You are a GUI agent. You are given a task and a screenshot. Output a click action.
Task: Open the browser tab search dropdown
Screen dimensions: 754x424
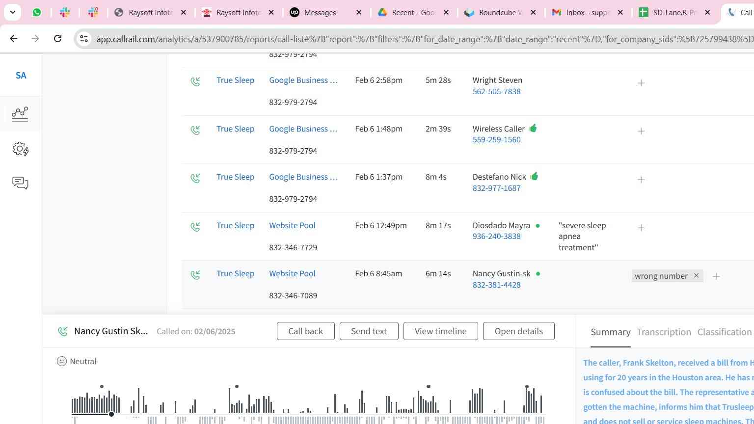point(12,12)
